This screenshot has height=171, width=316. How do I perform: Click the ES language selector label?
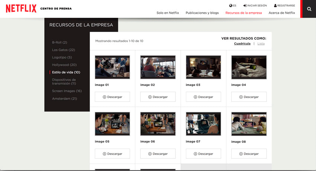(x=235, y=6)
